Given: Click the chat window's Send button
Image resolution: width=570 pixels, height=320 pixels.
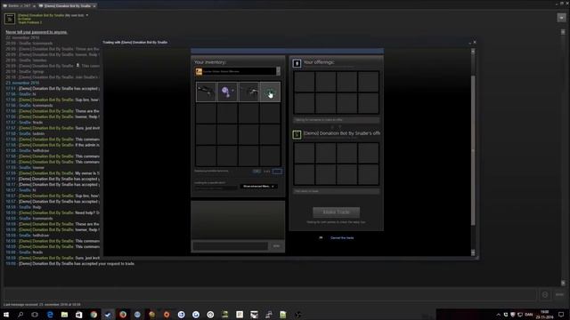Looking at the screenshot, I should click(559, 295).
